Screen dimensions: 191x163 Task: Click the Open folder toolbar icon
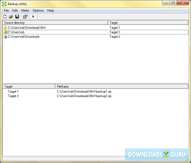(11, 16)
